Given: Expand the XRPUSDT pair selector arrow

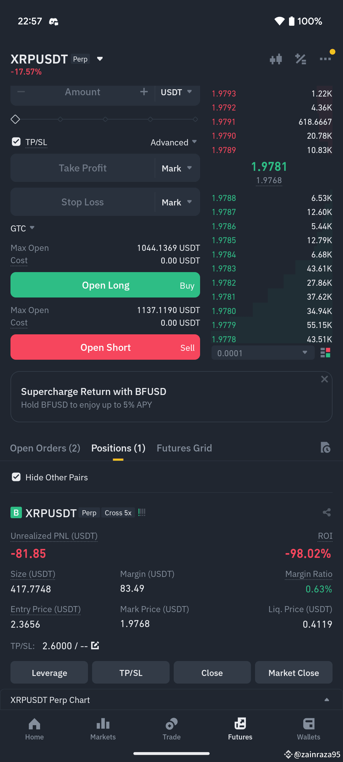Looking at the screenshot, I should pyautogui.click(x=100, y=59).
